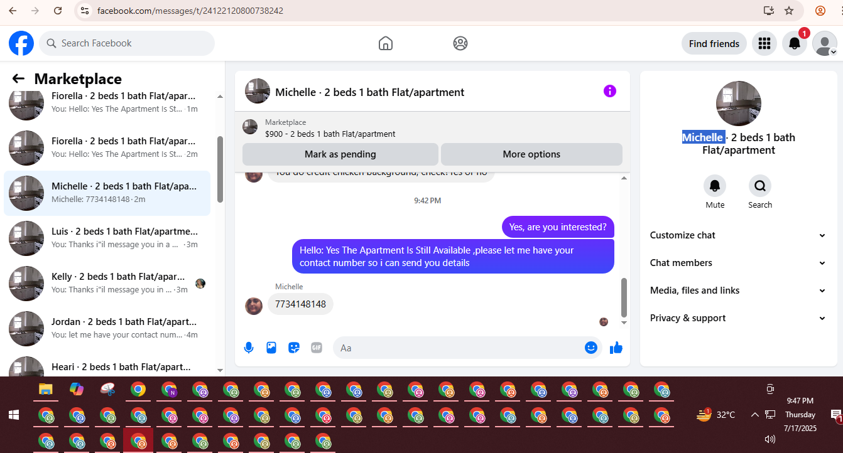Screen dimensions: 843x453
Task: Open the Windows notification center
Action: click(836, 415)
